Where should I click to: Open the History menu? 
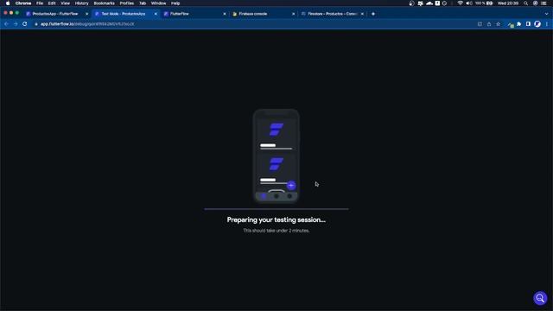[81, 3]
